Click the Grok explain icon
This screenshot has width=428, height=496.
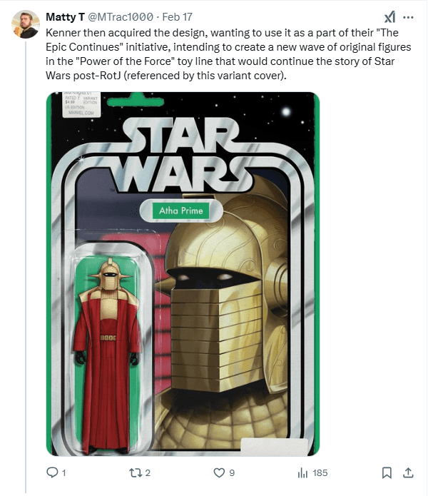click(390, 17)
